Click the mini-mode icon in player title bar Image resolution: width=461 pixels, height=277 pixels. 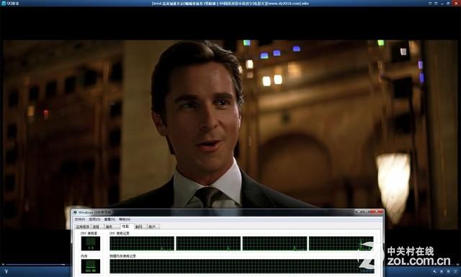(x=436, y=4)
